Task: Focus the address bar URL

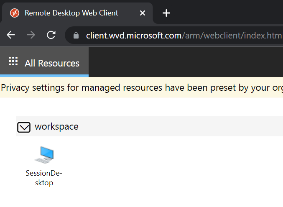Action: tap(184, 36)
